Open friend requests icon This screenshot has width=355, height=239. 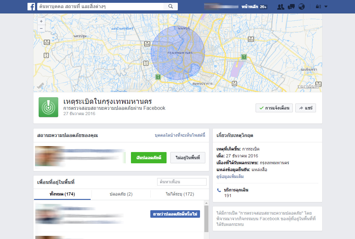point(281,7)
